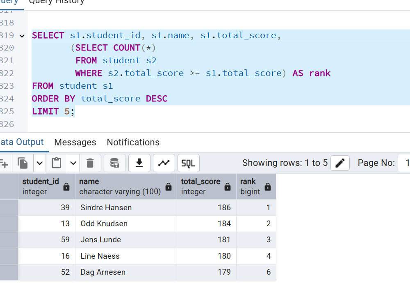
Task: Click the total_score column header
Action: [207, 186]
